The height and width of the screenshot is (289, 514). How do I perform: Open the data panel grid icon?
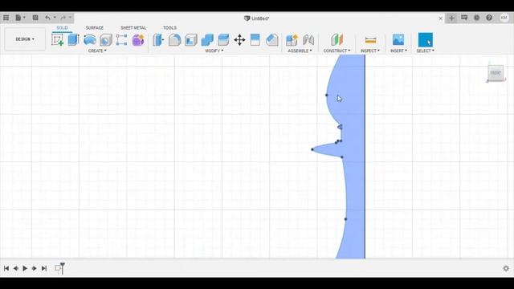point(6,18)
